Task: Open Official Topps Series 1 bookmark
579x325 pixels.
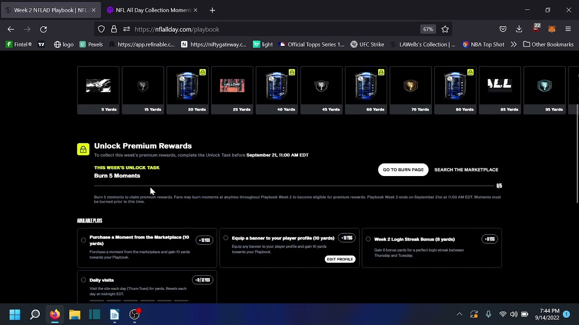Action: (312, 44)
